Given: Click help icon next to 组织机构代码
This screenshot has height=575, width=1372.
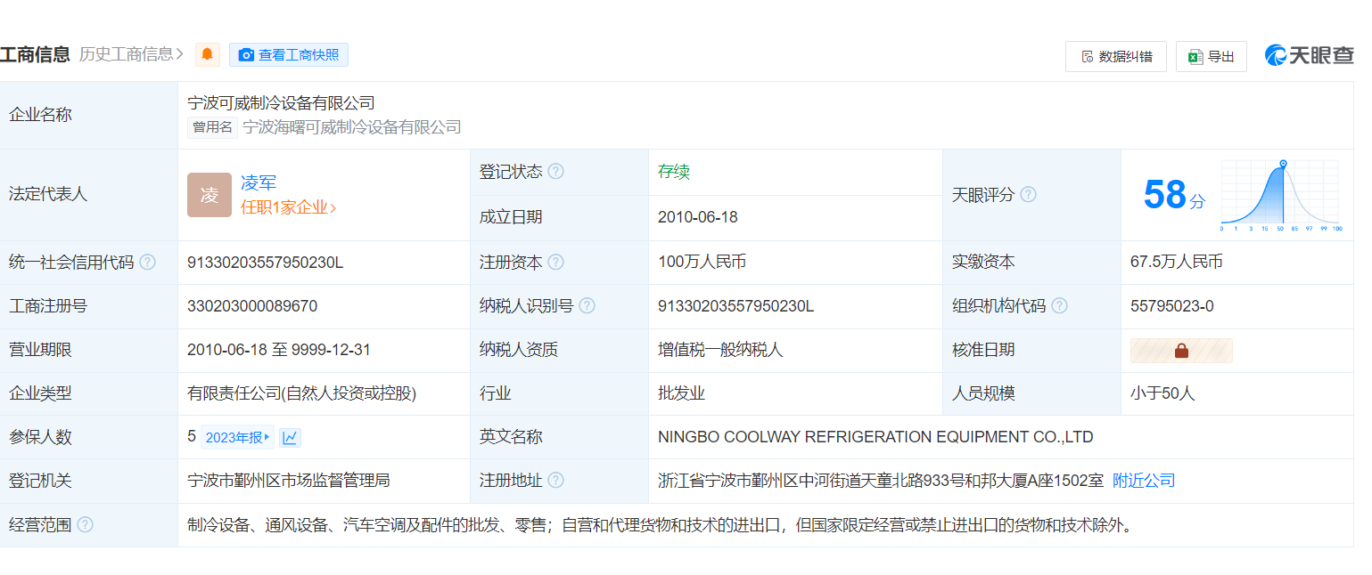Looking at the screenshot, I should 1059,306.
